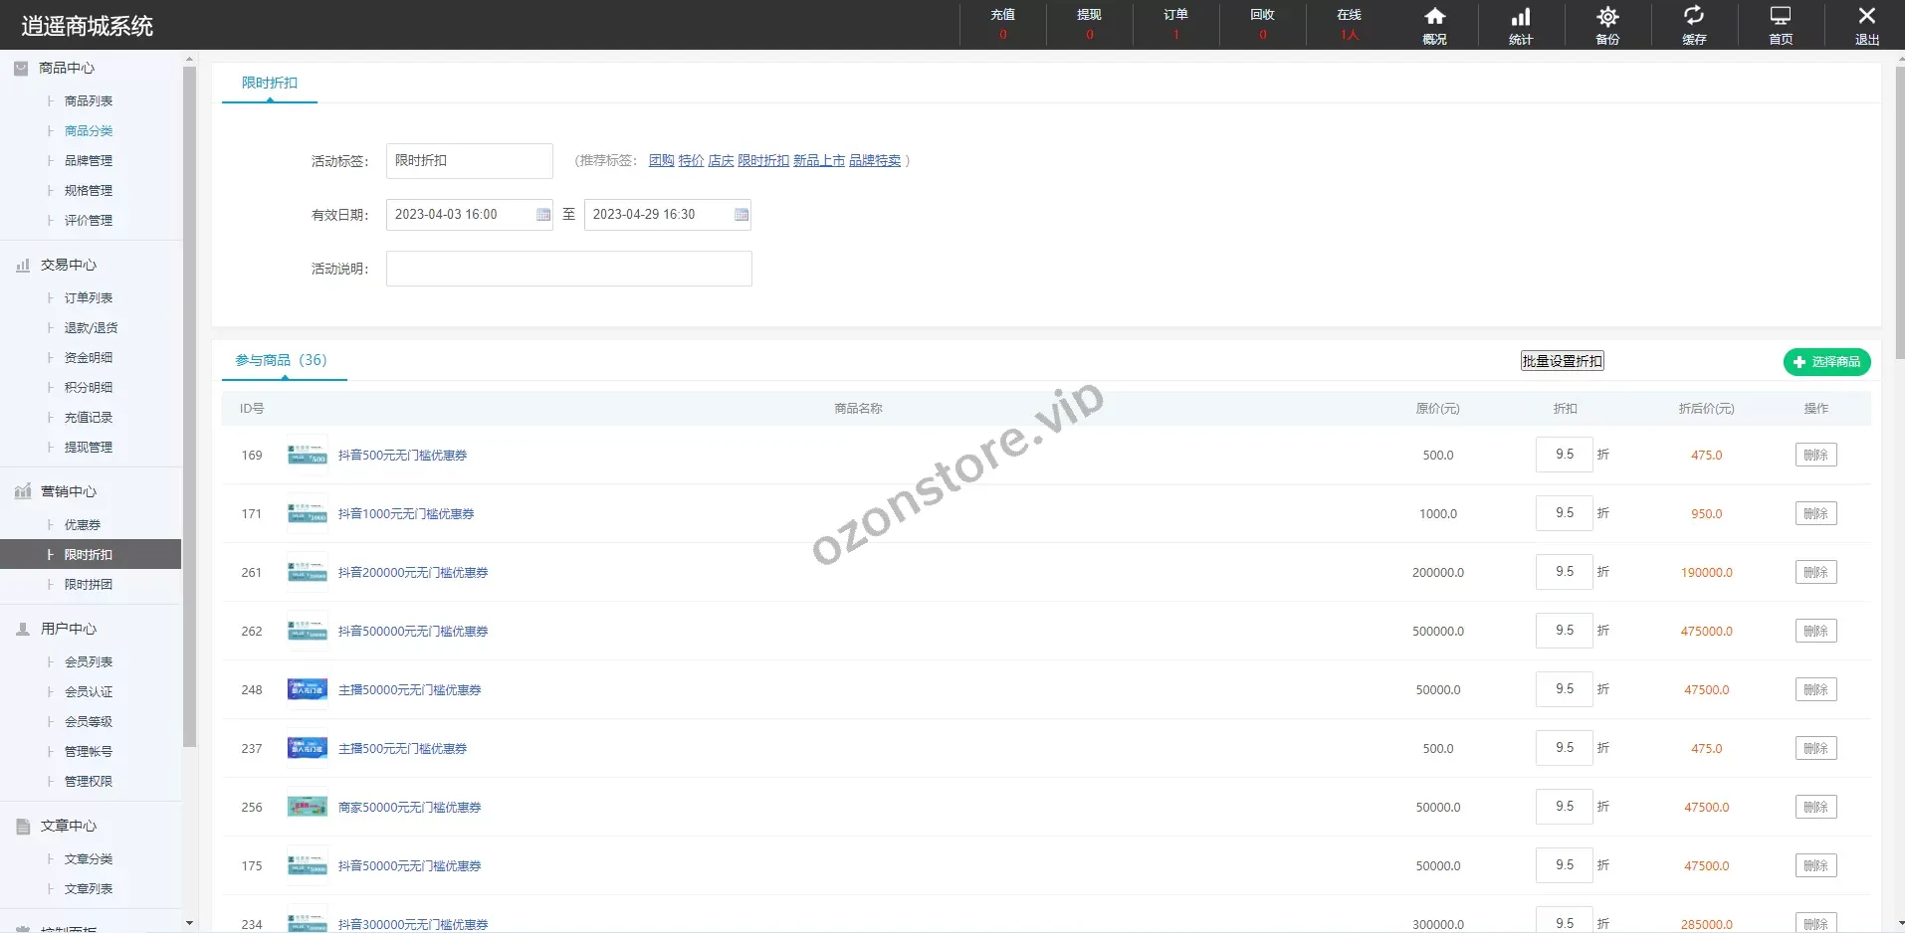The width and height of the screenshot is (1905, 933).
Task: Click the 备份 gear icon
Action: [1607, 25]
